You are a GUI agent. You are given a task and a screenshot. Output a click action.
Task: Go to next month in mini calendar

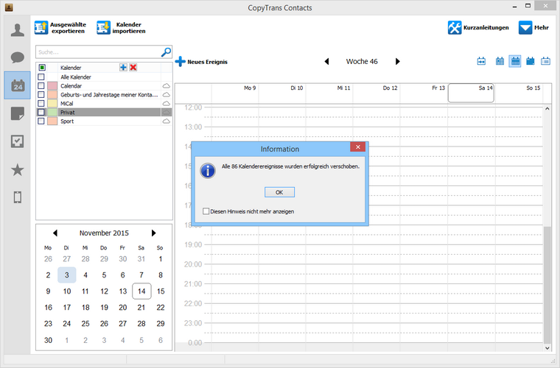coord(153,233)
